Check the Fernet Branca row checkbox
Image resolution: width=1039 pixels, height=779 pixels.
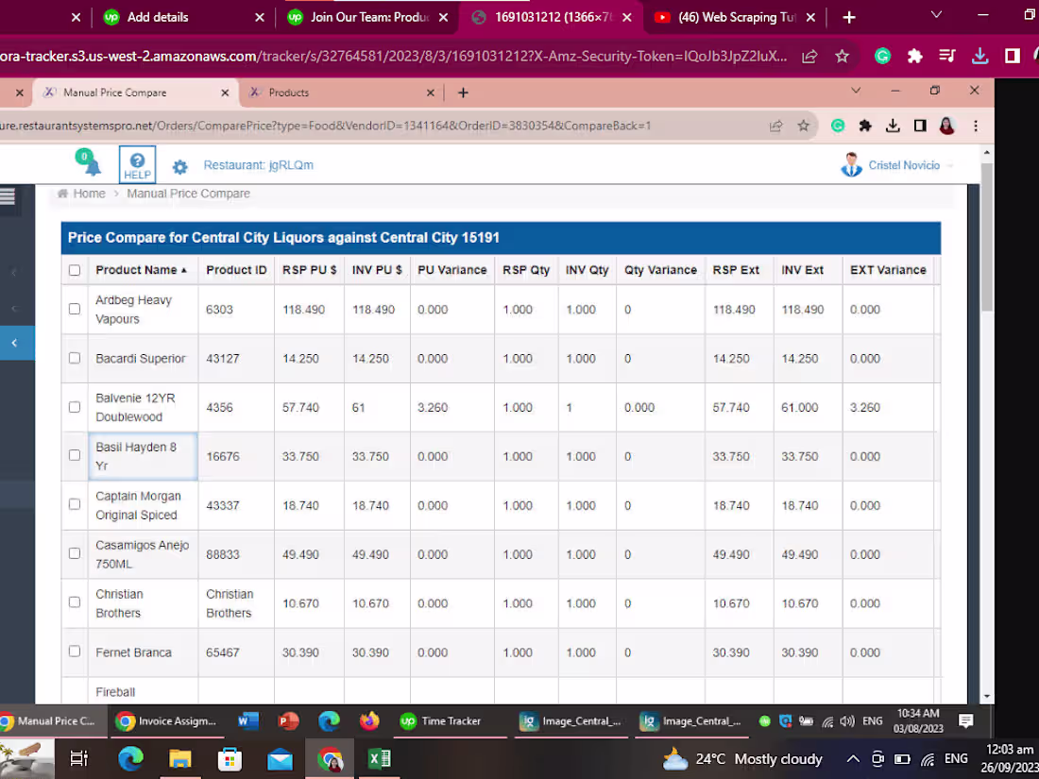[x=75, y=652]
